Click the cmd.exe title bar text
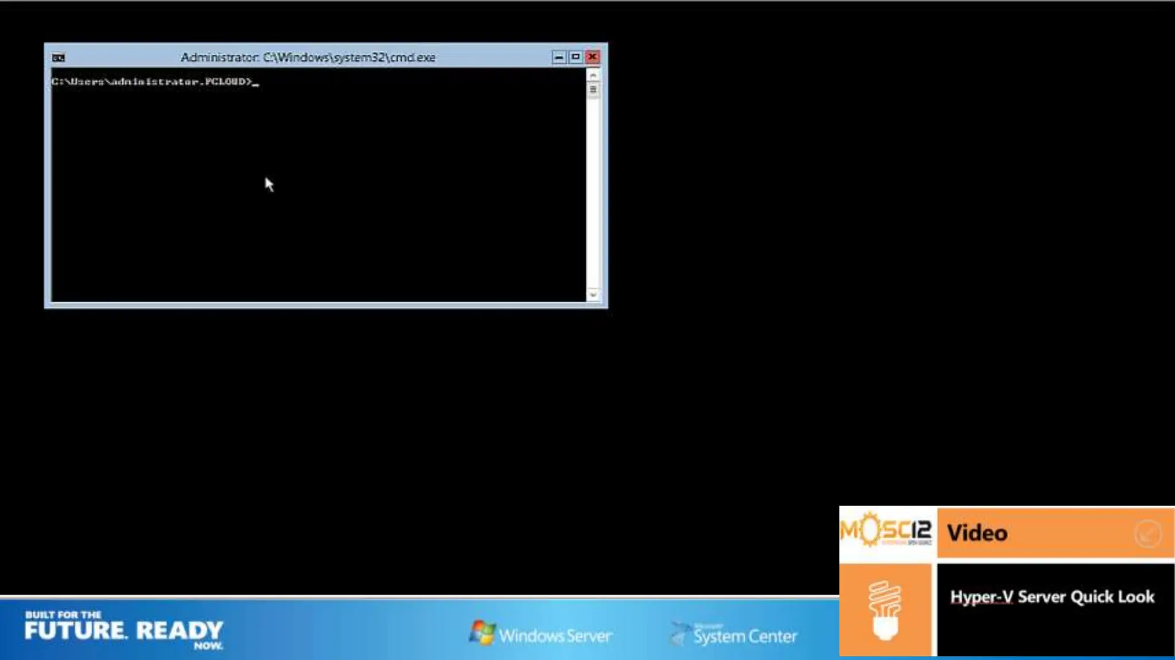The width and height of the screenshot is (1175, 660). pos(308,57)
